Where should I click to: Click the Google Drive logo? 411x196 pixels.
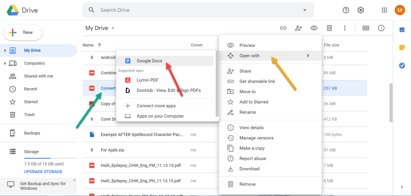[12, 10]
